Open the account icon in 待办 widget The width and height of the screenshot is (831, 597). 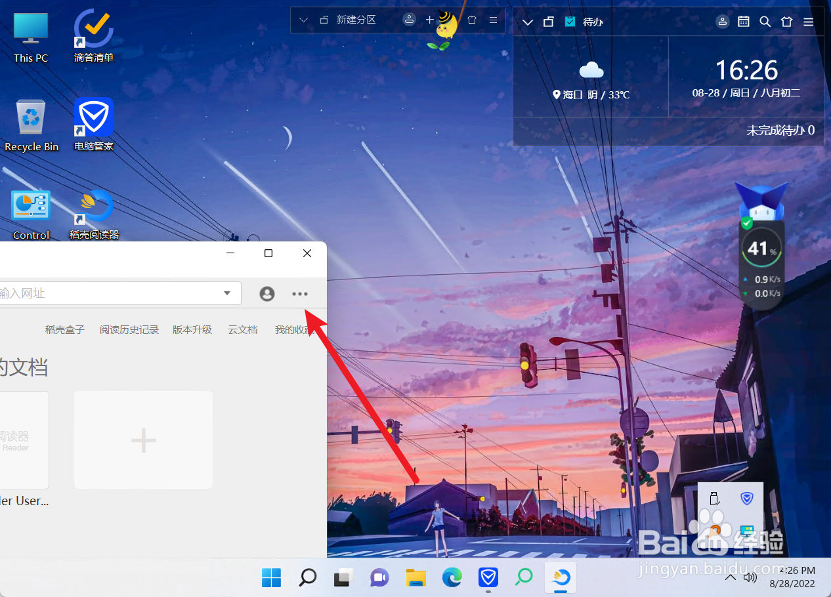click(x=722, y=22)
